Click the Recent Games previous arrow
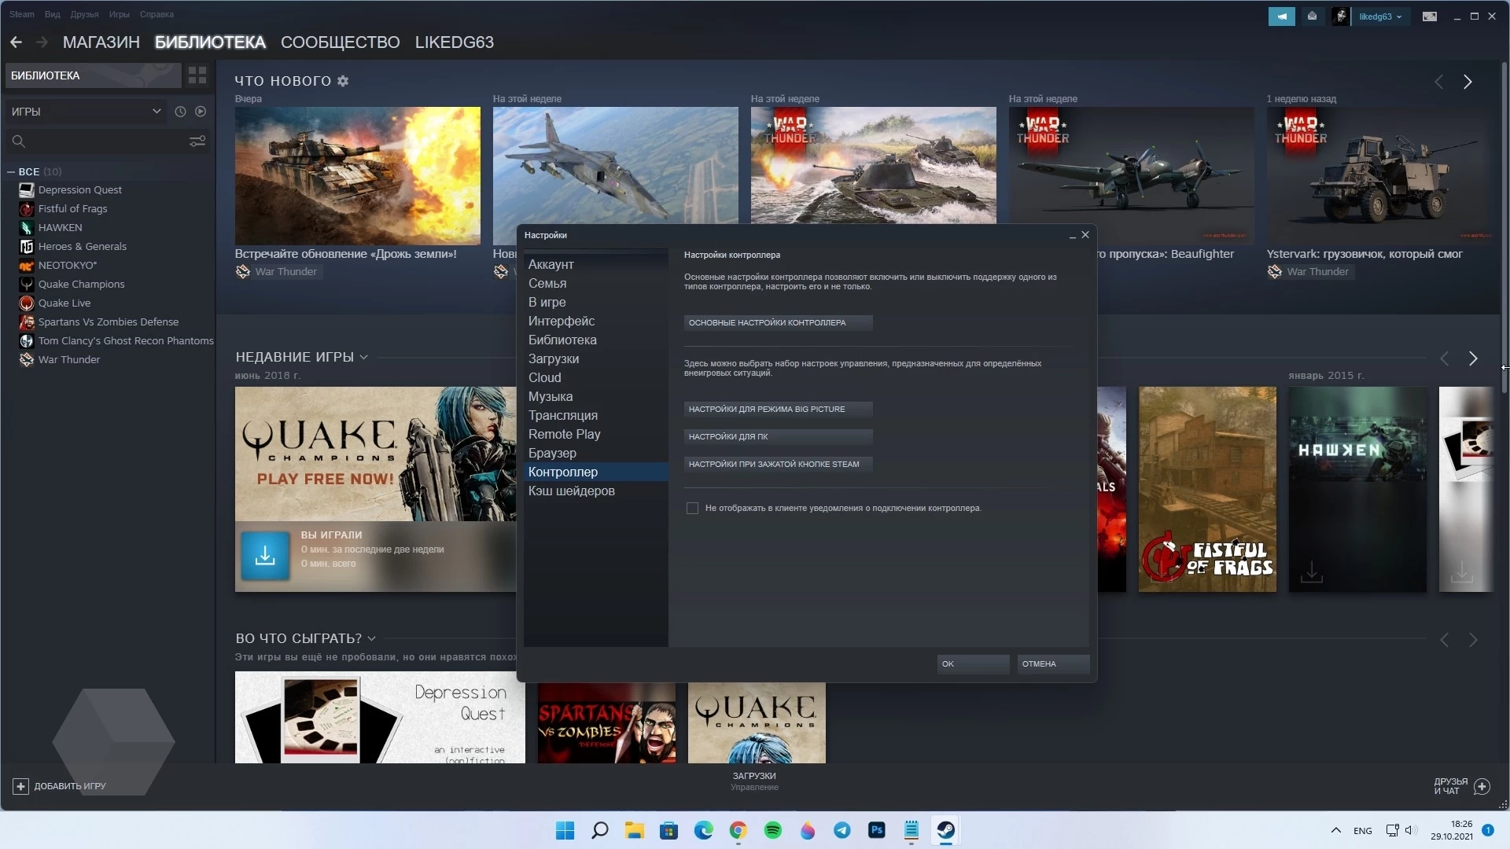The height and width of the screenshot is (849, 1510). coord(1444,358)
